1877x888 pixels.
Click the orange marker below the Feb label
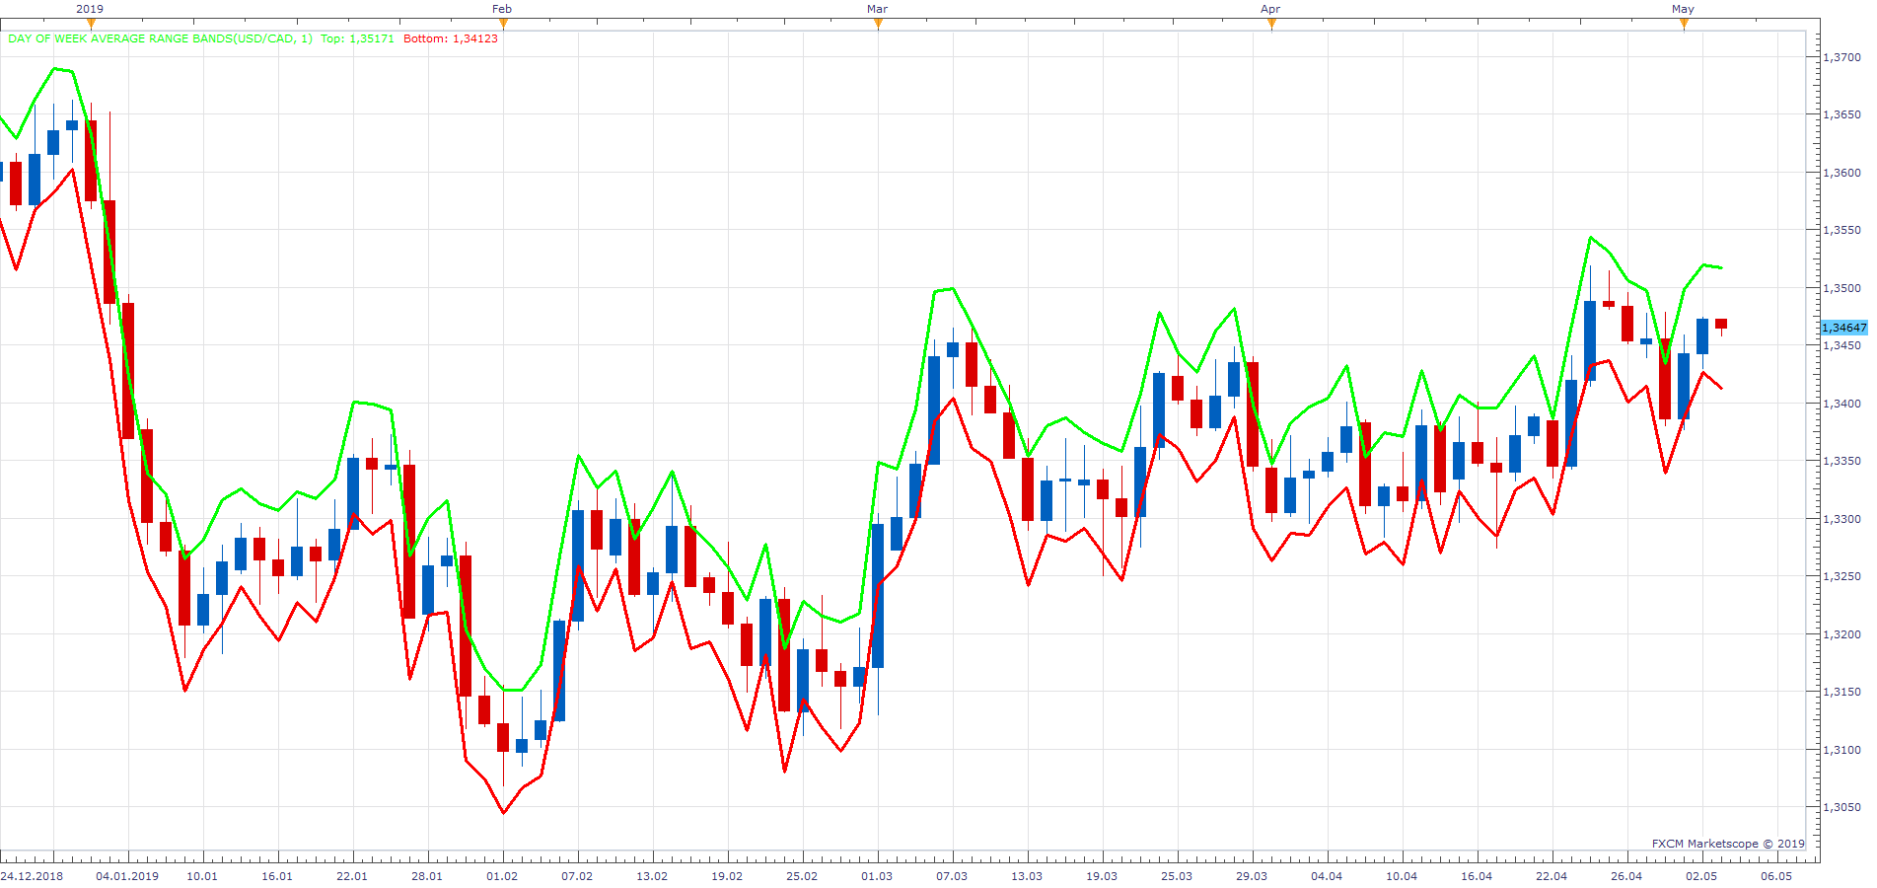tap(504, 24)
